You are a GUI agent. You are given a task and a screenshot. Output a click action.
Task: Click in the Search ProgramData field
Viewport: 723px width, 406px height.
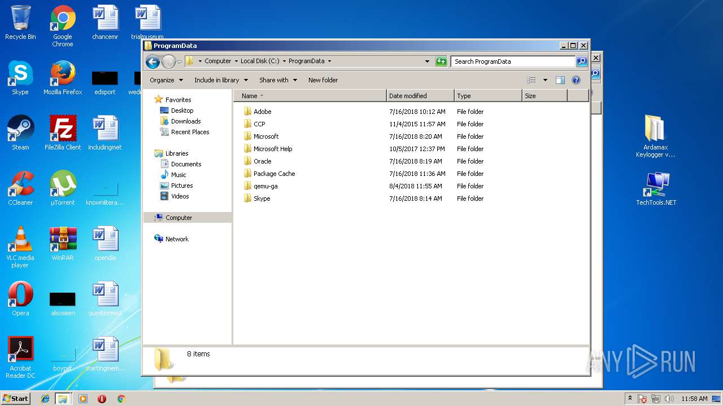click(513, 61)
